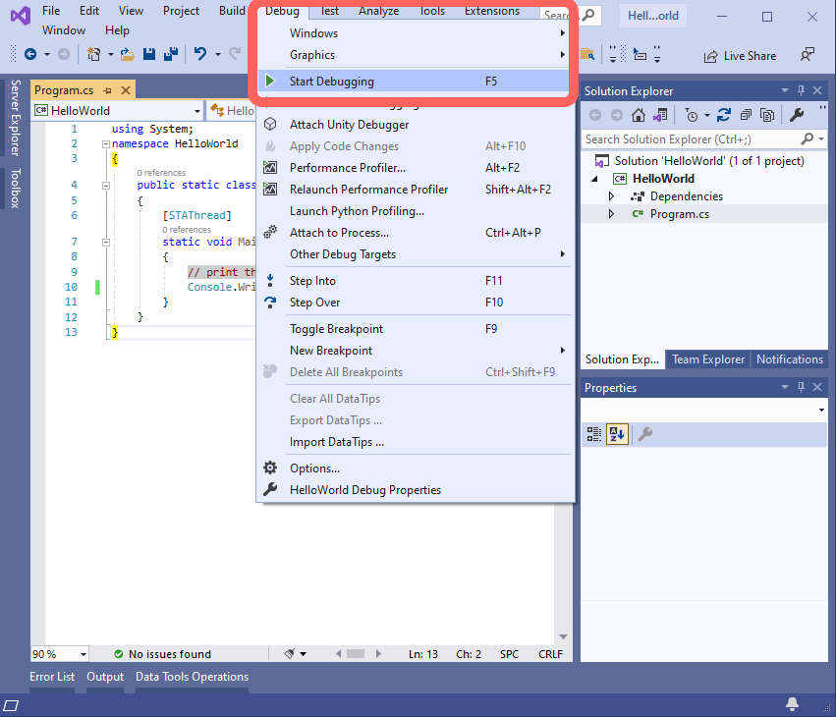Image resolution: width=836 pixels, height=717 pixels.
Task: Choose Attach to Process... entry
Action: [x=416, y=233]
